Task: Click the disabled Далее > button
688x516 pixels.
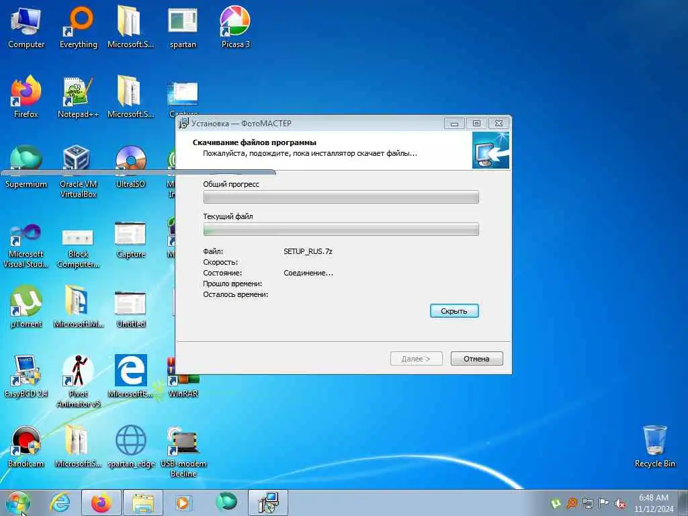Action: click(x=416, y=359)
